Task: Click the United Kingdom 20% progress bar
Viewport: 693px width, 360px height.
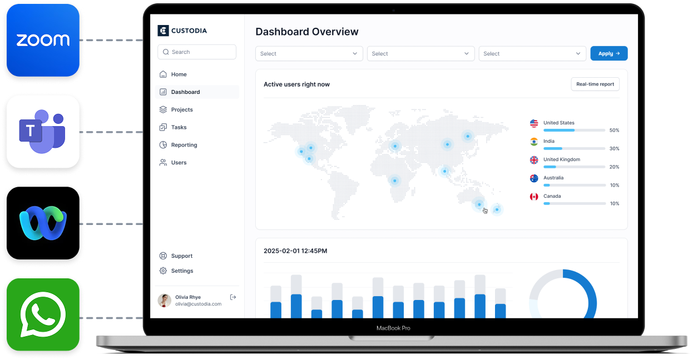Action: coord(574,167)
